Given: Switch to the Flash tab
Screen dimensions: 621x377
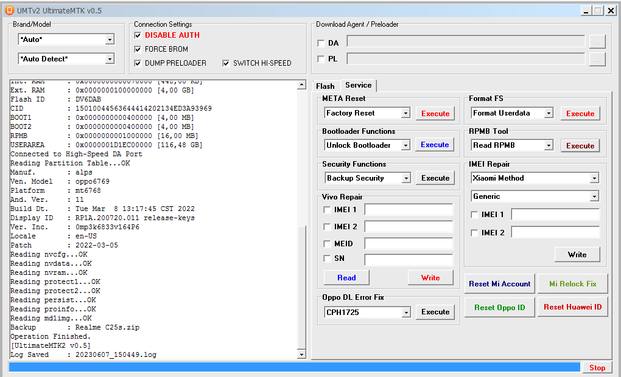Looking at the screenshot, I should (x=325, y=86).
